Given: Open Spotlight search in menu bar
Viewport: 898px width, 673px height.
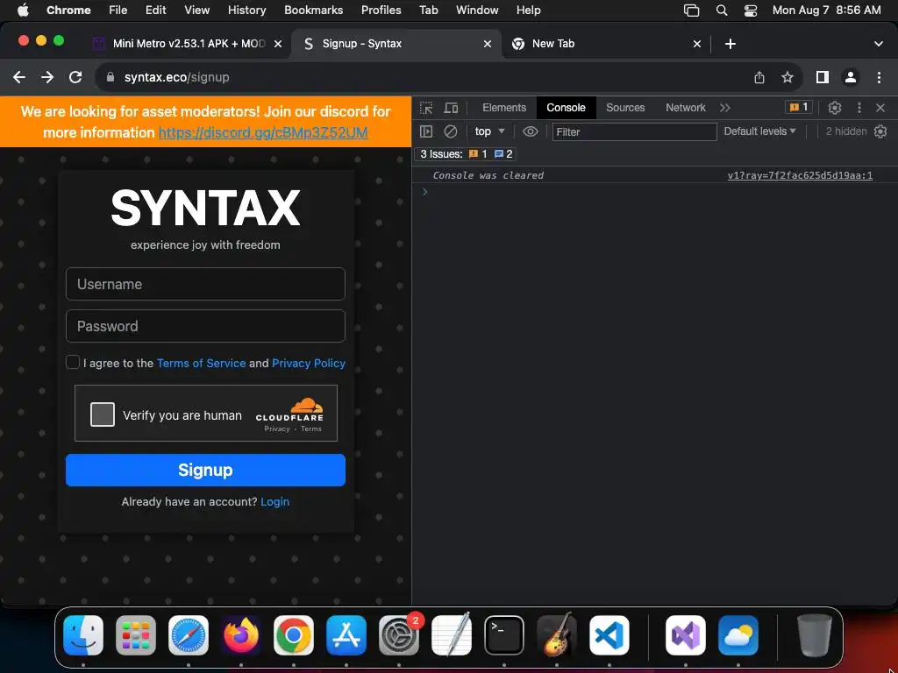Looking at the screenshot, I should pyautogui.click(x=722, y=11).
